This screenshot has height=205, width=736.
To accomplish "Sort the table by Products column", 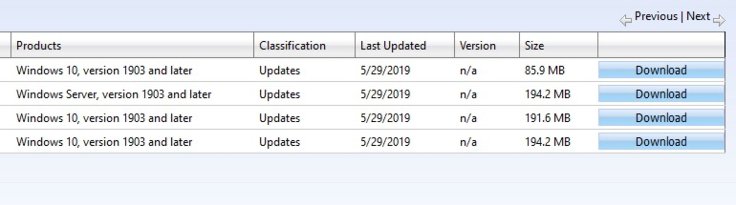I will click(x=39, y=46).
